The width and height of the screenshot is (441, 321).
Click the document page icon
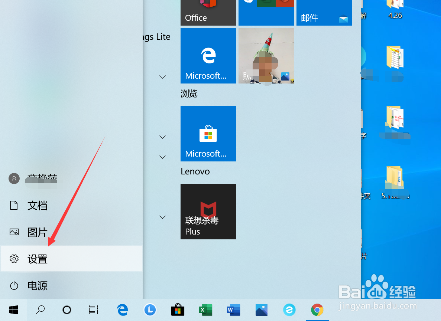pyautogui.click(x=14, y=205)
